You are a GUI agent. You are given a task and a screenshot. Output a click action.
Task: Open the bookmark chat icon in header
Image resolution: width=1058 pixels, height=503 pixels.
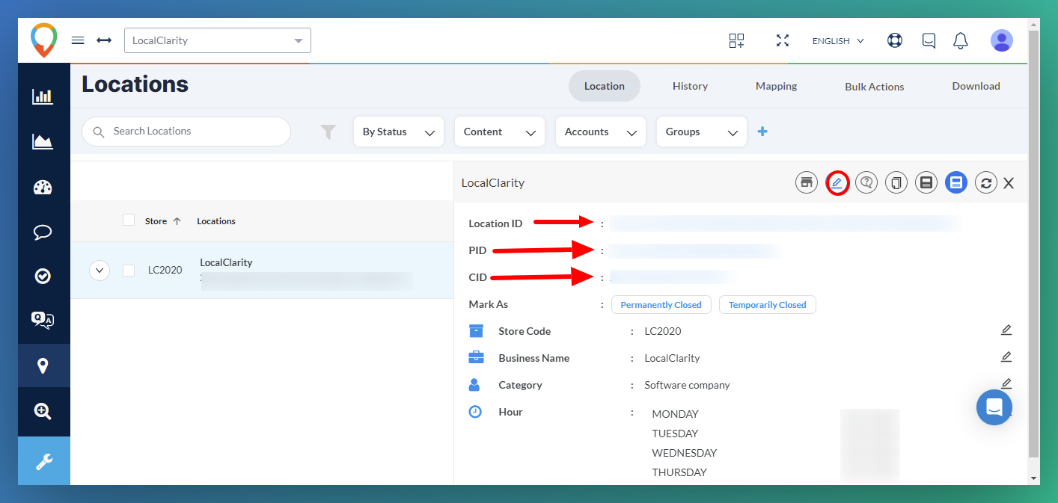pyautogui.click(x=929, y=40)
